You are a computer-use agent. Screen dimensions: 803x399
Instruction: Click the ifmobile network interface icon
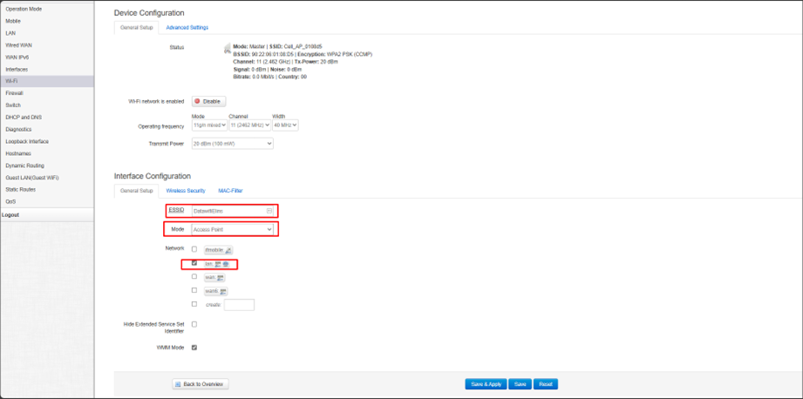(228, 250)
